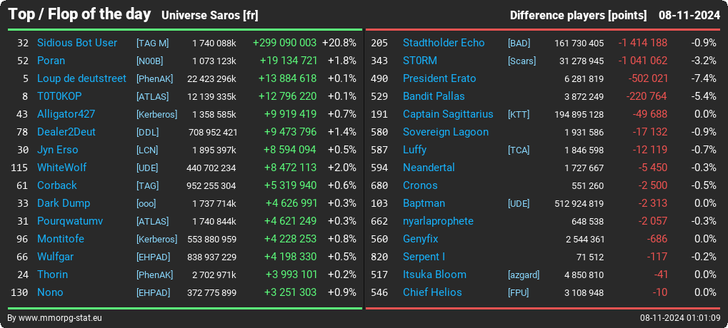Open the Nono player entry
Screen dimensions: 728x328
(x=50, y=292)
